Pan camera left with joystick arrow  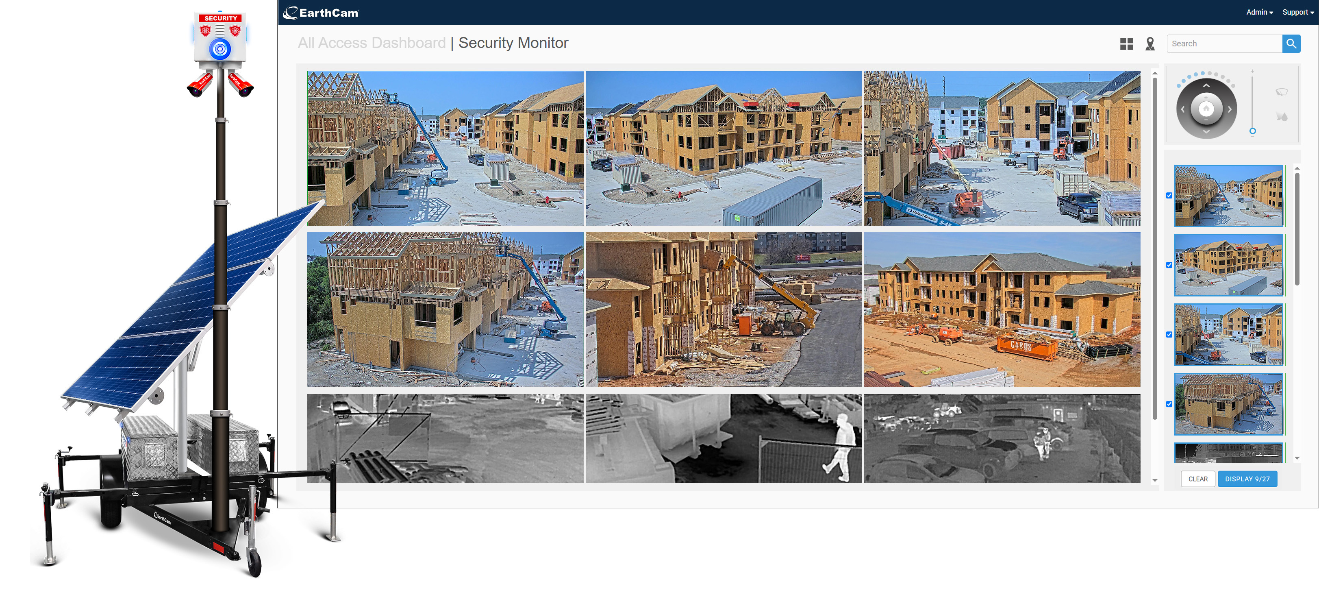coord(1183,109)
